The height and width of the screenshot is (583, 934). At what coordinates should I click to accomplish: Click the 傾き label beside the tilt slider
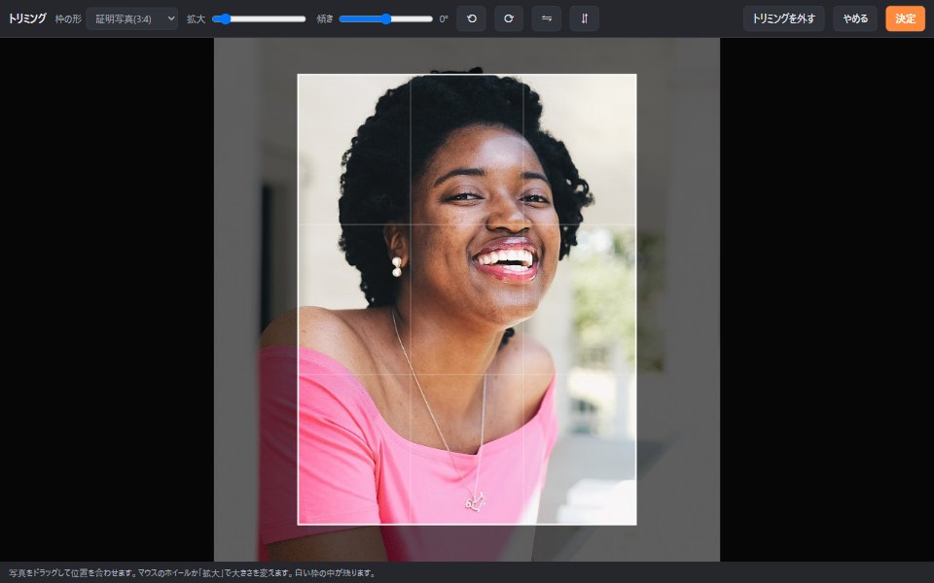(325, 19)
